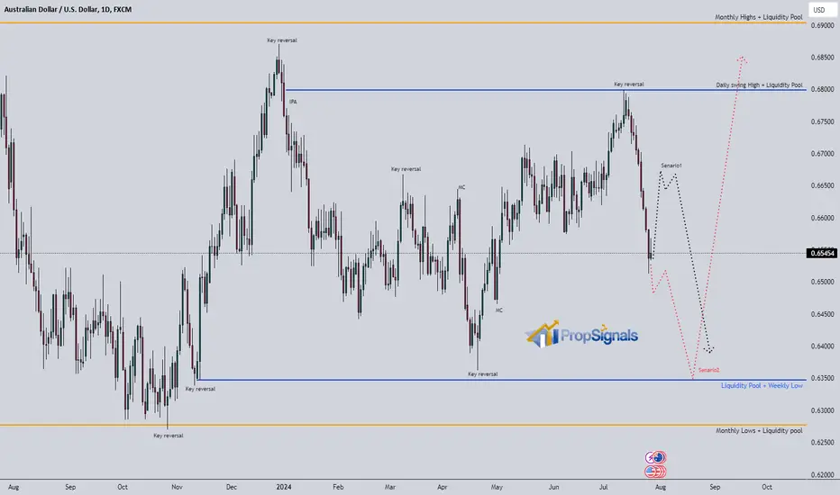
Task: Click the 0.62000 price axis label
Action: pos(822,474)
